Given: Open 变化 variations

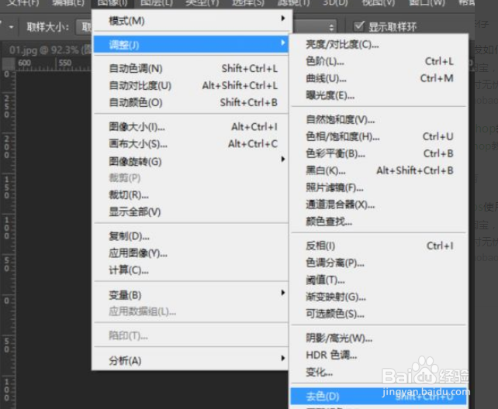Looking at the screenshot, I should 379,373.
